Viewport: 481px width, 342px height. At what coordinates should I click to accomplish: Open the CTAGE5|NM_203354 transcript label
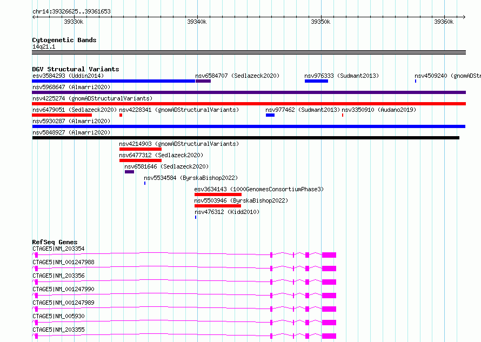click(x=58, y=249)
